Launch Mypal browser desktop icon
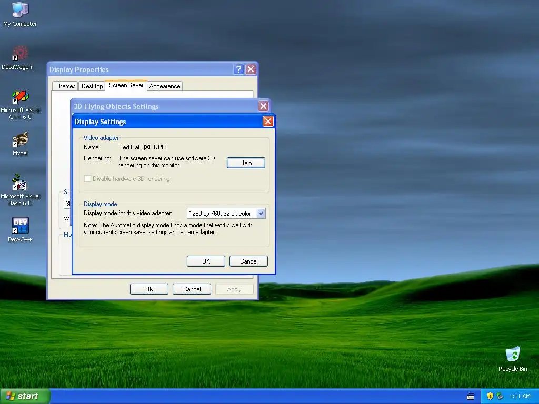This screenshot has width=539, height=404. click(x=20, y=144)
